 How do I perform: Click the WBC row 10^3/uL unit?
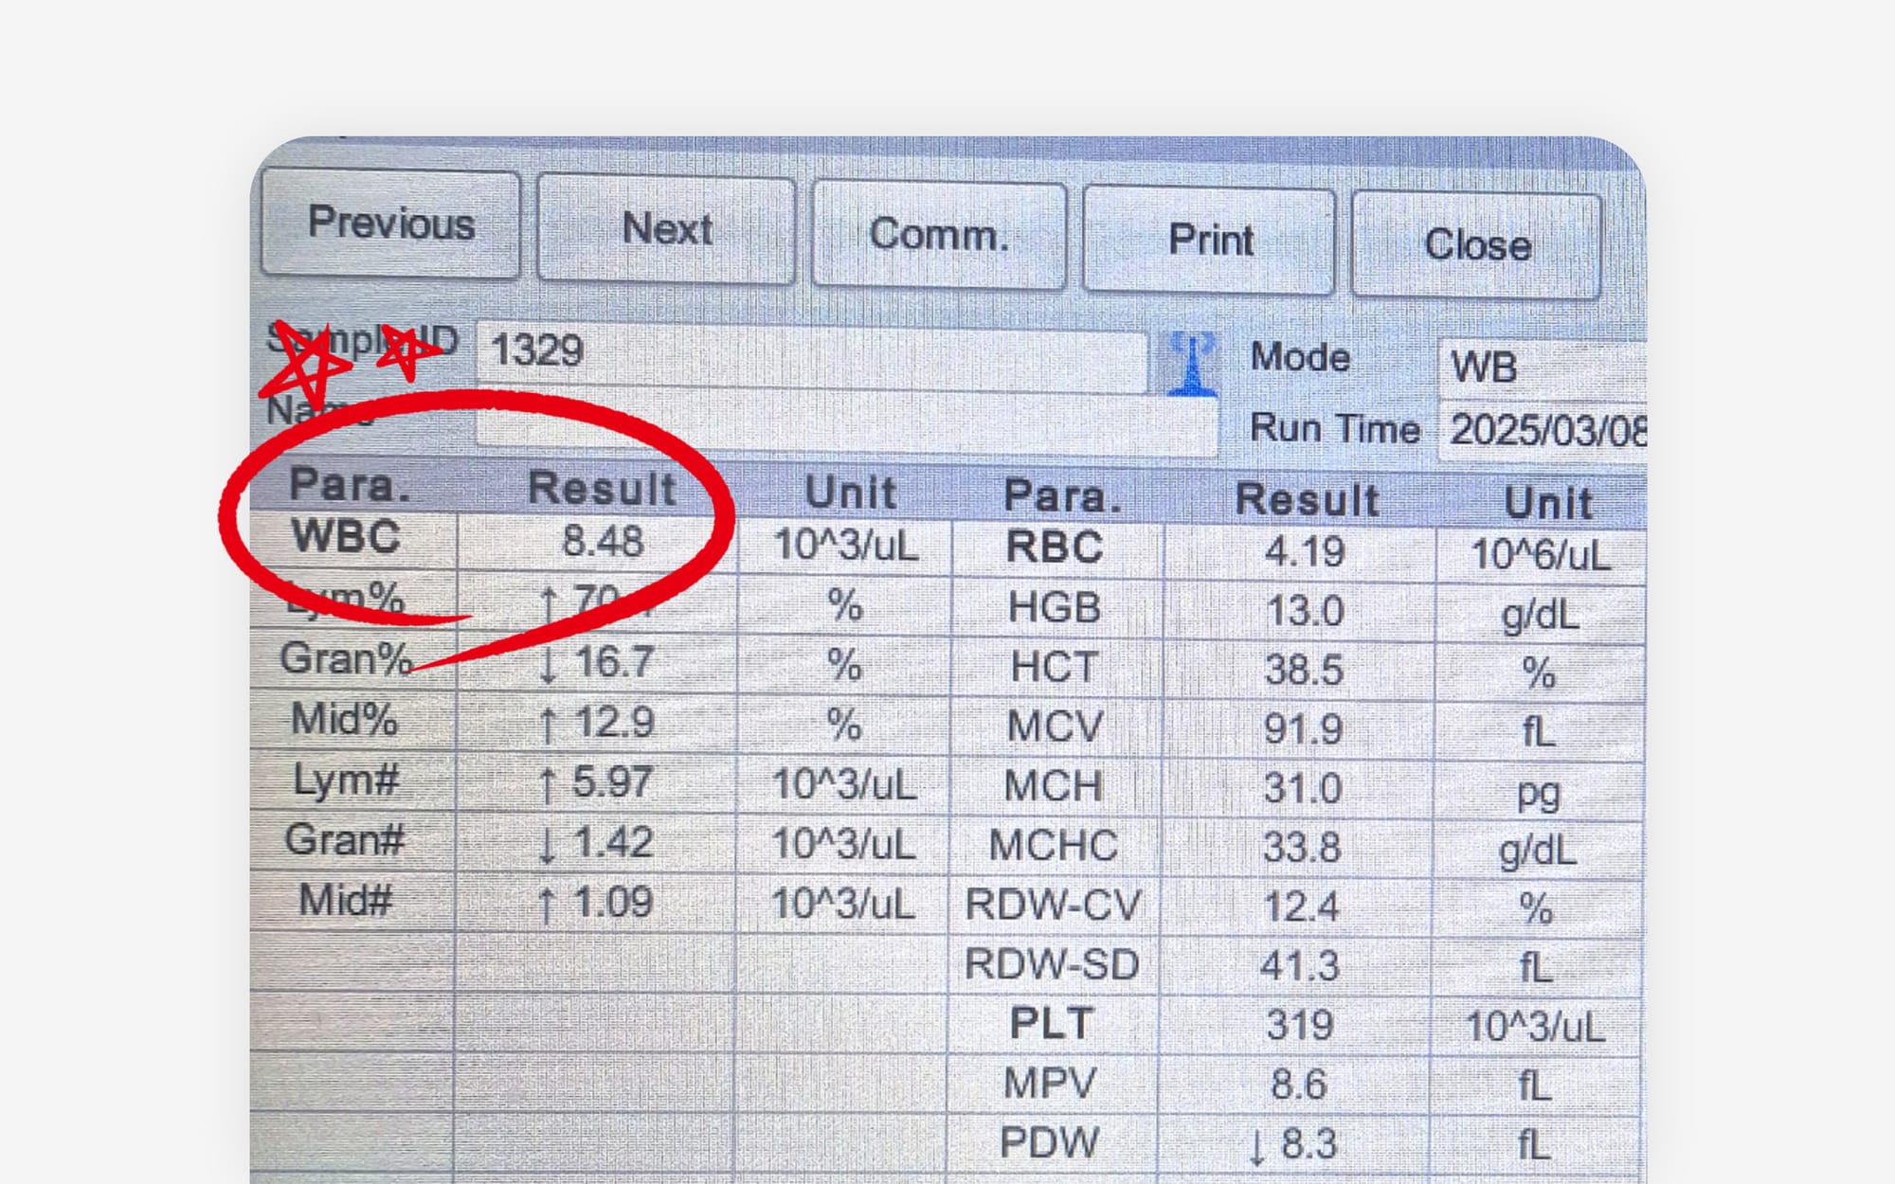[x=846, y=545]
